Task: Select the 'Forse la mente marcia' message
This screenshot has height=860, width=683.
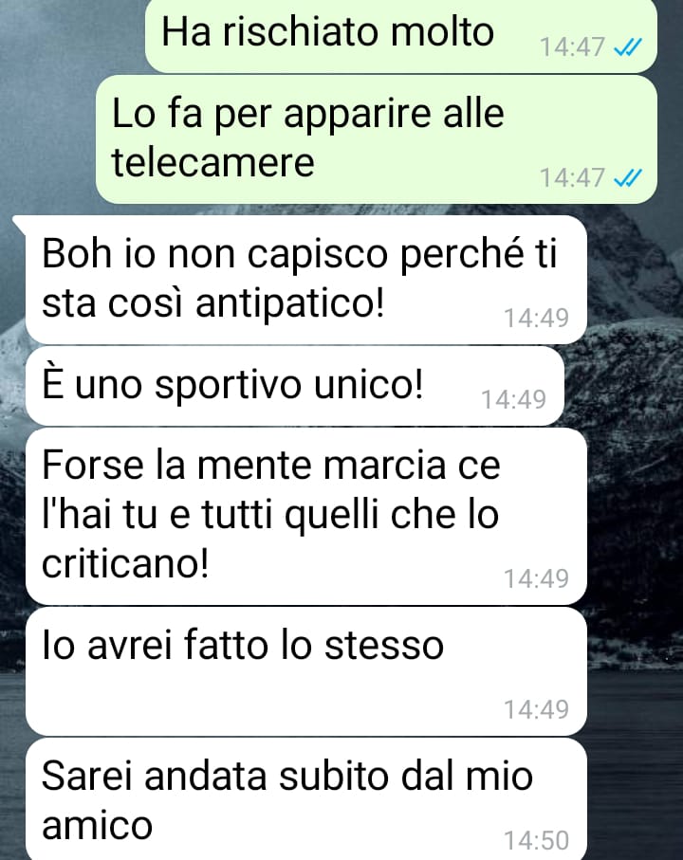Action: point(306,516)
